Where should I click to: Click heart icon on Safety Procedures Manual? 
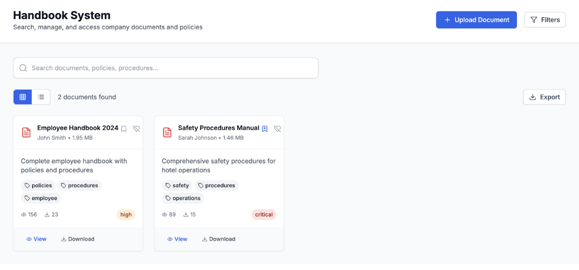pos(278,129)
